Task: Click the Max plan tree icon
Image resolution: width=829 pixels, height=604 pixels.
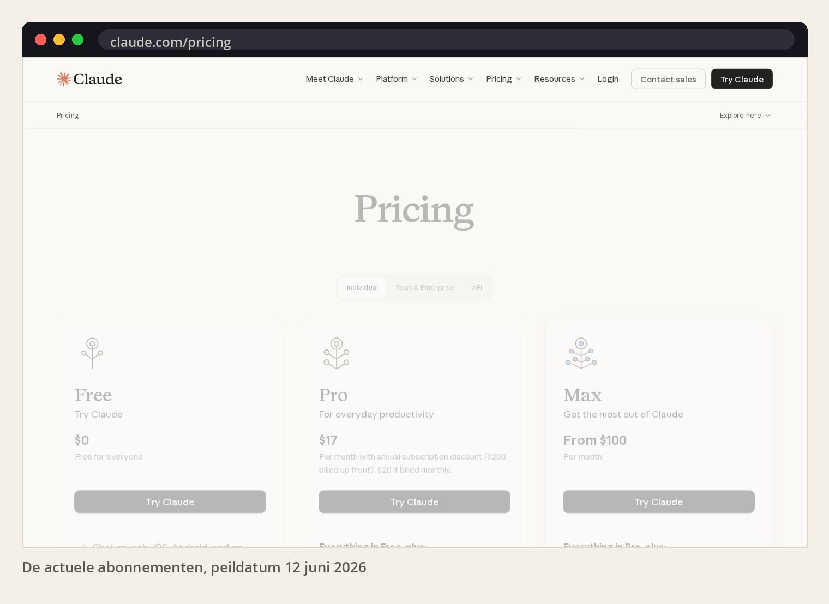Action: pos(581,353)
